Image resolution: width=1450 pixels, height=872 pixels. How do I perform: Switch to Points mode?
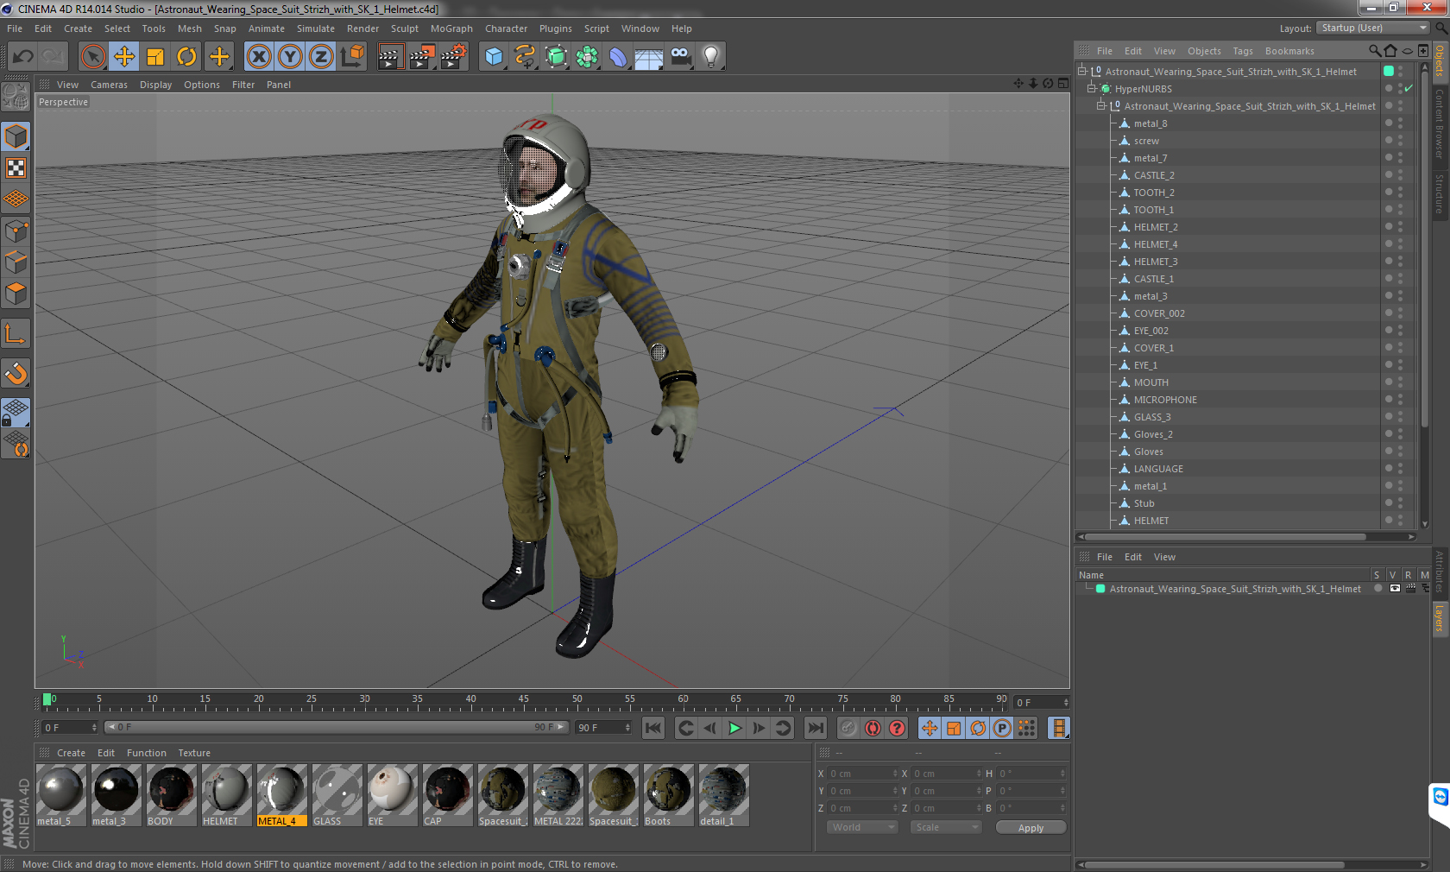[x=16, y=231]
